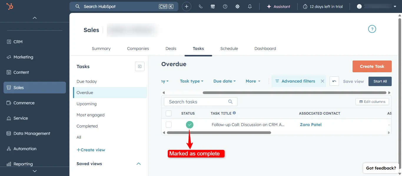Click the Got feedback? button
This screenshot has height=176, width=402.
click(381, 168)
